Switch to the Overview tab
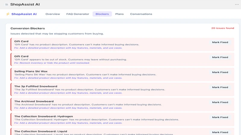 pyautogui.click(x=53, y=14)
